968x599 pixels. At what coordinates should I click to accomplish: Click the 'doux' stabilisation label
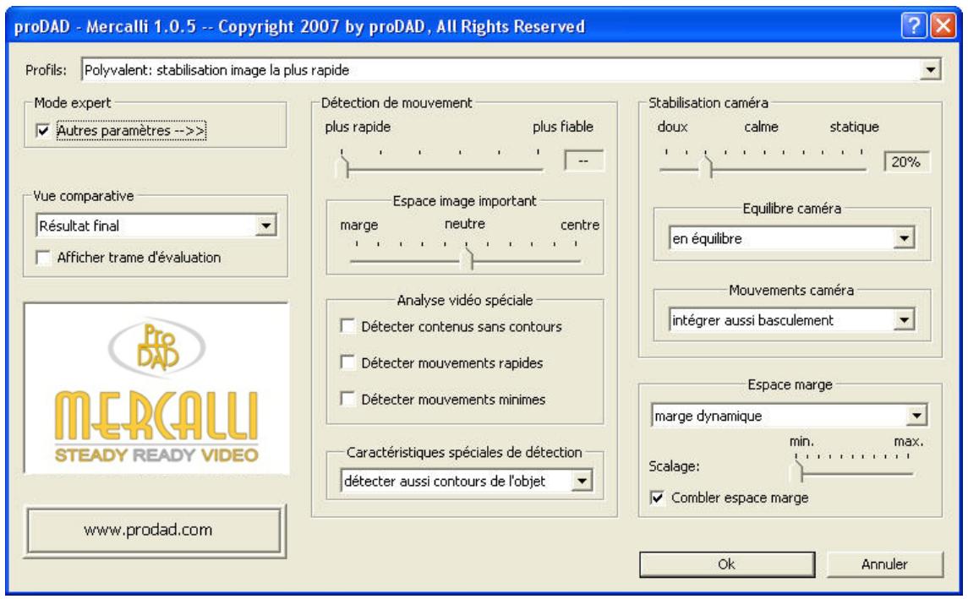pos(672,127)
